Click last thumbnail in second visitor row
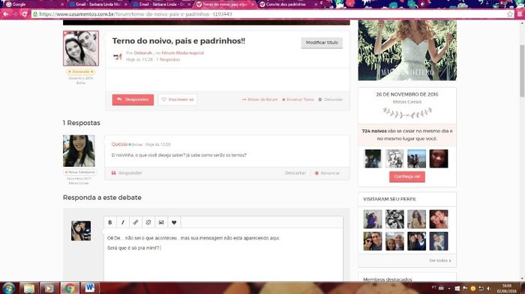Image resolution: width=525 pixels, height=294 pixels. [439, 241]
